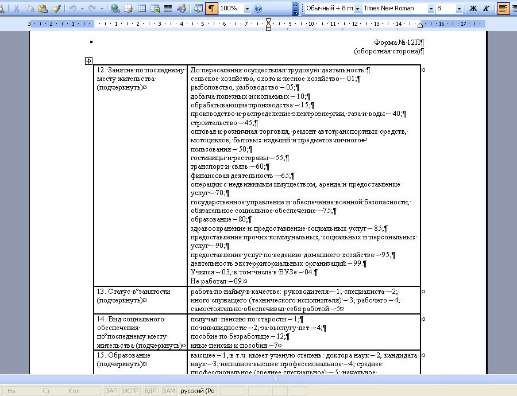Select the Format Painter brush icon

(x=56, y=9)
